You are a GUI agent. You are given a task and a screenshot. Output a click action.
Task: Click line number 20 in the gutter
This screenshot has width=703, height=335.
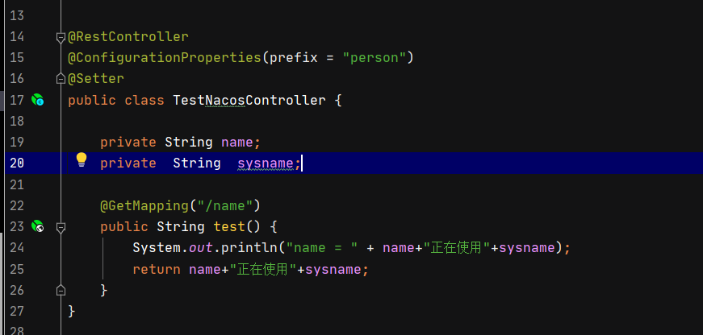(17, 163)
